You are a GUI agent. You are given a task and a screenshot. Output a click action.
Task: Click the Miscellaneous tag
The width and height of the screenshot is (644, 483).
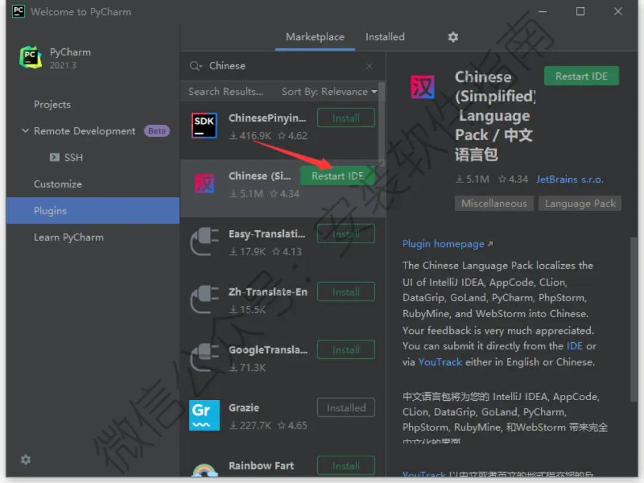(x=494, y=203)
